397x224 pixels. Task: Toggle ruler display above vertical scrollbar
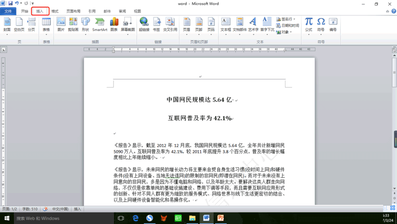tap(394, 50)
